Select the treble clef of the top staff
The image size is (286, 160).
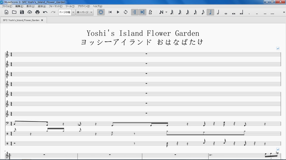(7, 55)
